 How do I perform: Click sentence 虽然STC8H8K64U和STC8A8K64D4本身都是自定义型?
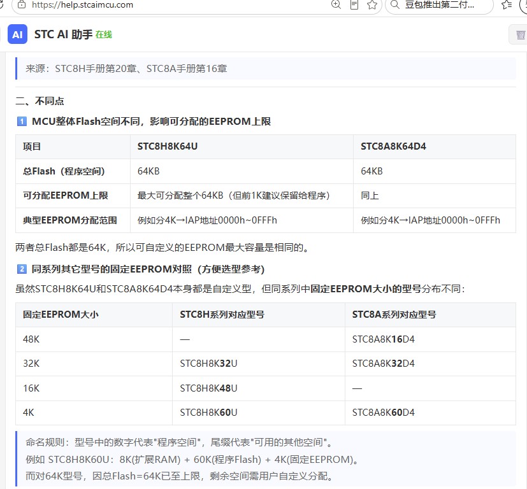(240, 289)
